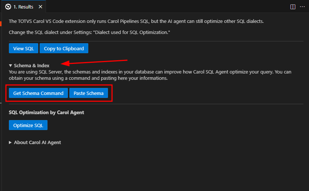Click the SQL Optimization by Carol Agent heading
The height and width of the screenshot is (191, 309).
point(46,112)
